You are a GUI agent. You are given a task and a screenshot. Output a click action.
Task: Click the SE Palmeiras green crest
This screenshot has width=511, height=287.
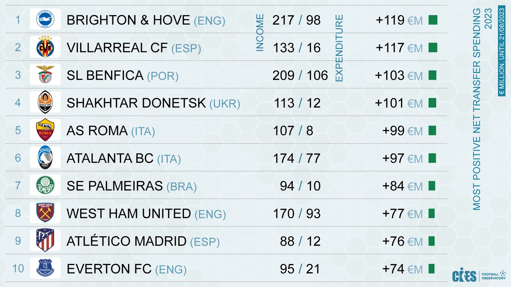[45, 185]
